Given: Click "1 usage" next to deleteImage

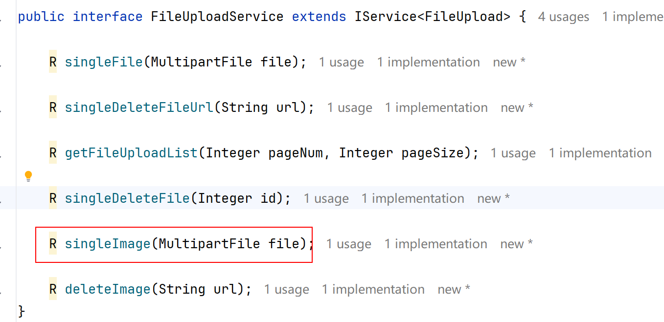Looking at the screenshot, I should pyautogui.click(x=287, y=290).
